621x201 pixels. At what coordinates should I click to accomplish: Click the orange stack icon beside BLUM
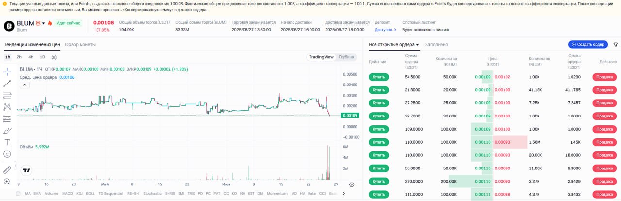point(38,23)
